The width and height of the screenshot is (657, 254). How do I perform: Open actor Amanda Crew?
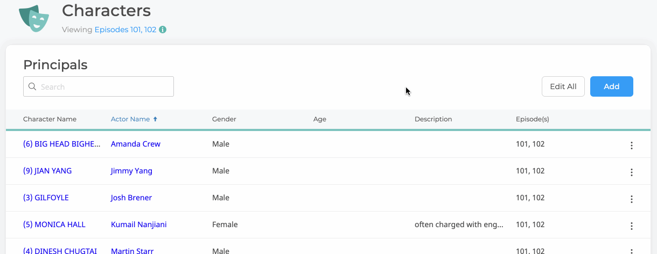point(136,144)
